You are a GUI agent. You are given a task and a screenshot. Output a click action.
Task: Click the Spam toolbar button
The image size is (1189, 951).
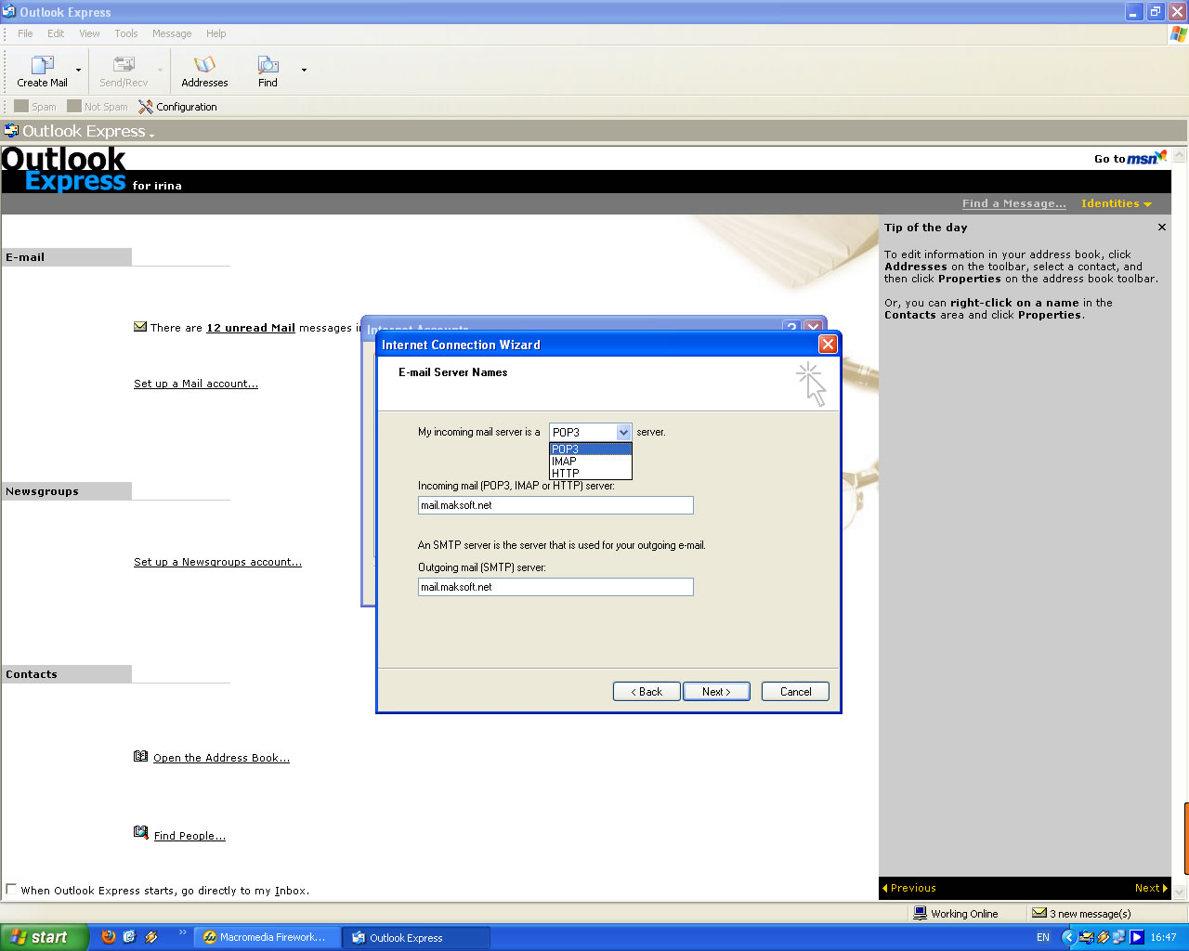[35, 106]
